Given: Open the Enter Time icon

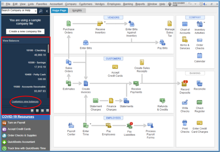Looking at the screenshot, I should [x=86, y=125].
